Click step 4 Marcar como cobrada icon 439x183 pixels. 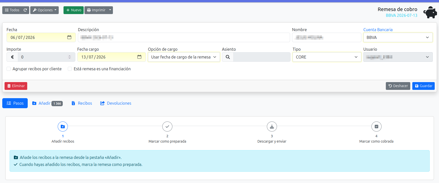377,127
